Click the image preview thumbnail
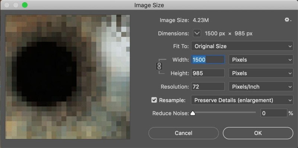The width and height of the screenshot is (298, 148). click(x=68, y=77)
